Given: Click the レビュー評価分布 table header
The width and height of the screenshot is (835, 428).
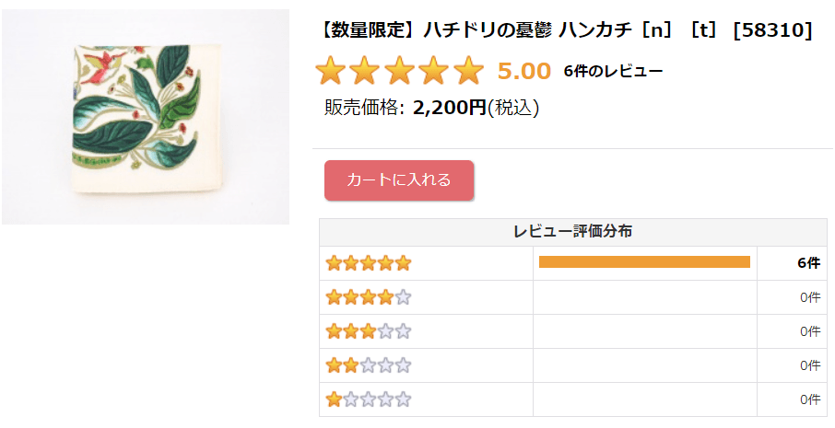Looking at the screenshot, I should click(572, 232).
